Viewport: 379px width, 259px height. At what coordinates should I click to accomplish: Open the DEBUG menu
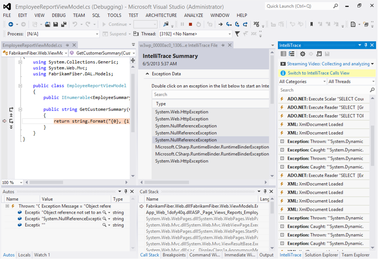coord(59,16)
